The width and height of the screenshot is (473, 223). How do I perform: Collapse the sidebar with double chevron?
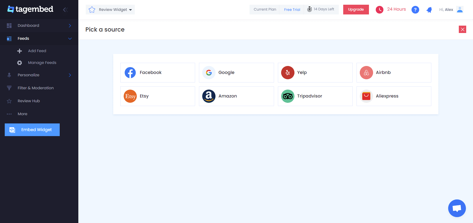65,10
